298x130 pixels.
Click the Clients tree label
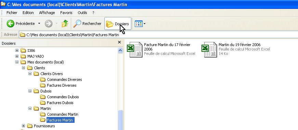tap(39, 68)
